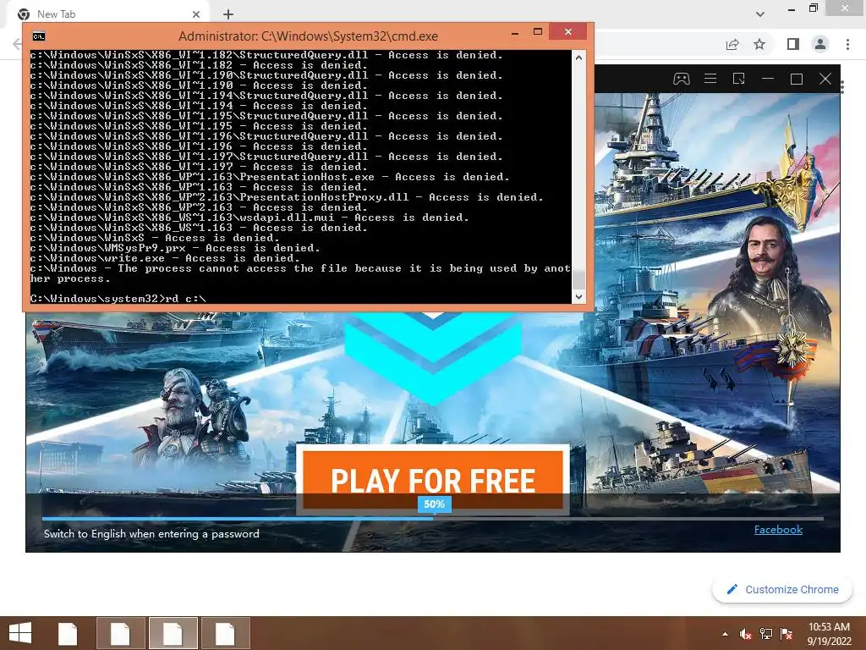
Task: Open the Facebook link
Action: pyautogui.click(x=778, y=530)
